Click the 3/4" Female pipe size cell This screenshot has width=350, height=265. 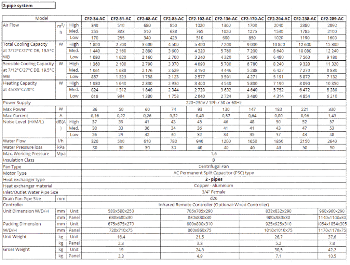point(214,192)
